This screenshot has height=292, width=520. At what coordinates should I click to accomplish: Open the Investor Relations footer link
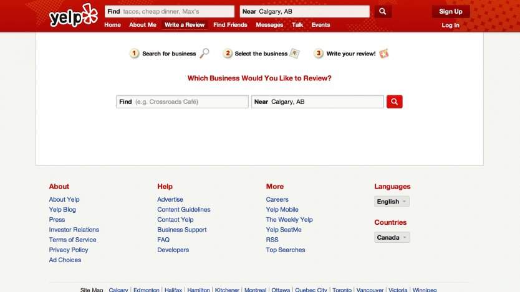[74, 230]
